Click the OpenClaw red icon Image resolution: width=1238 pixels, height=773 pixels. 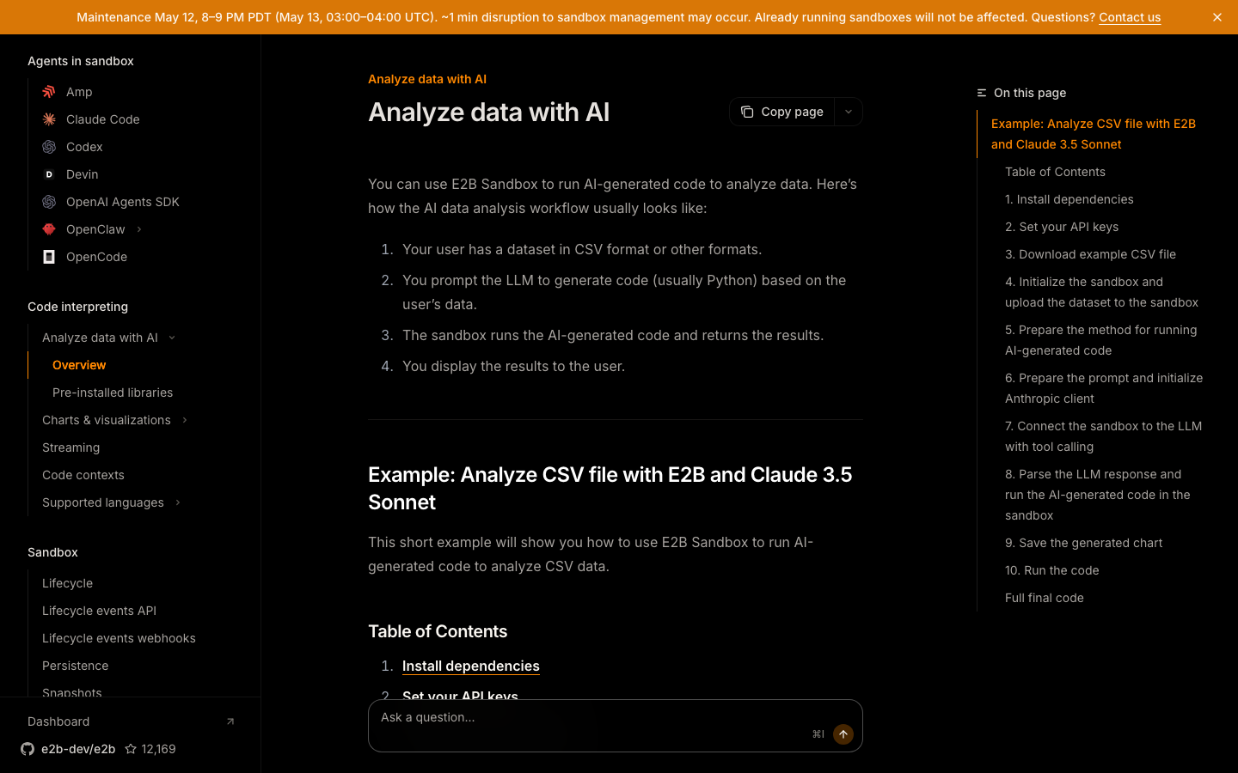[49, 229]
